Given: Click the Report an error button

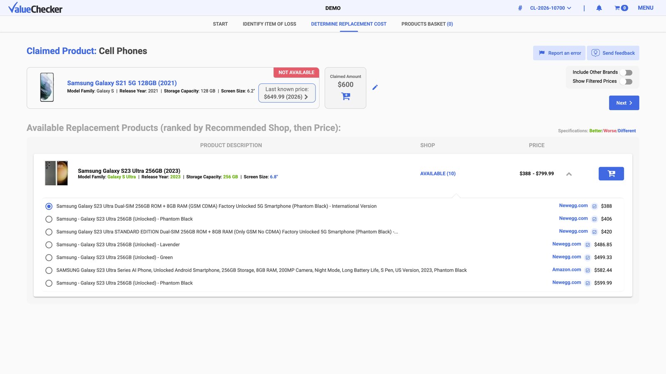Looking at the screenshot, I should (559, 53).
